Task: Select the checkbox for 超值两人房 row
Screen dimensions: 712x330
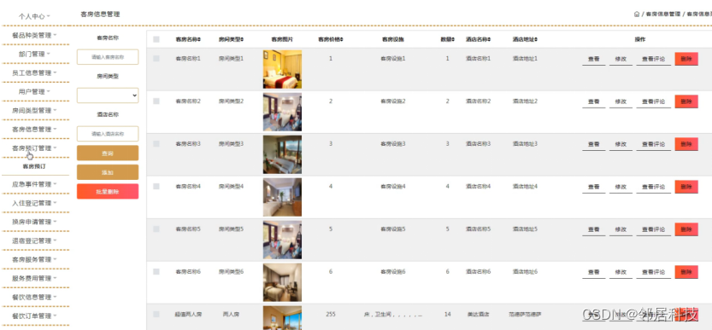Action: (x=156, y=314)
